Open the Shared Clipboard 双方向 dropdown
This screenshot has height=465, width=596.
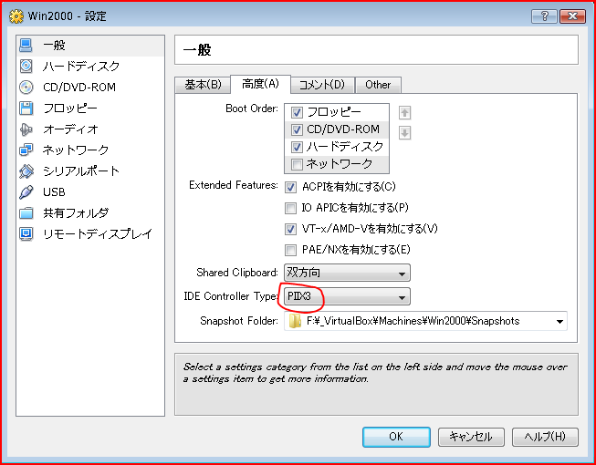[x=347, y=273]
